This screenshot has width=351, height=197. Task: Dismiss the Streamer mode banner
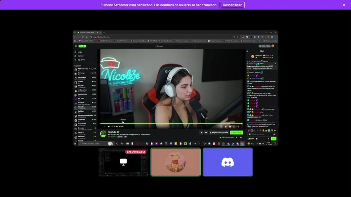(x=344, y=5)
